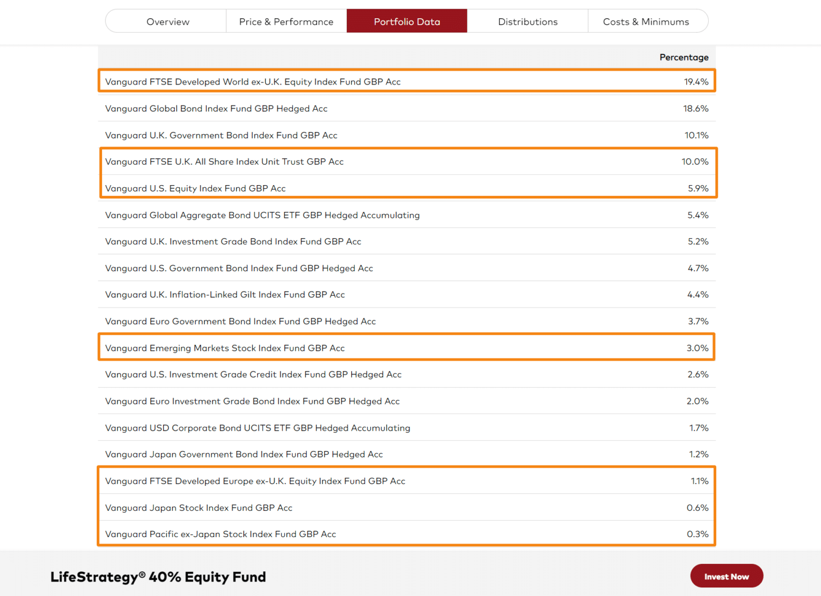The image size is (821, 596).
Task: Click the Invest Now button
Action: pos(726,576)
